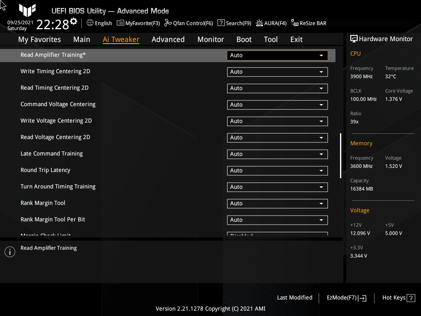Click the Search question mark icon
Image resolution: width=421 pixels, height=316 pixels.
click(221, 23)
